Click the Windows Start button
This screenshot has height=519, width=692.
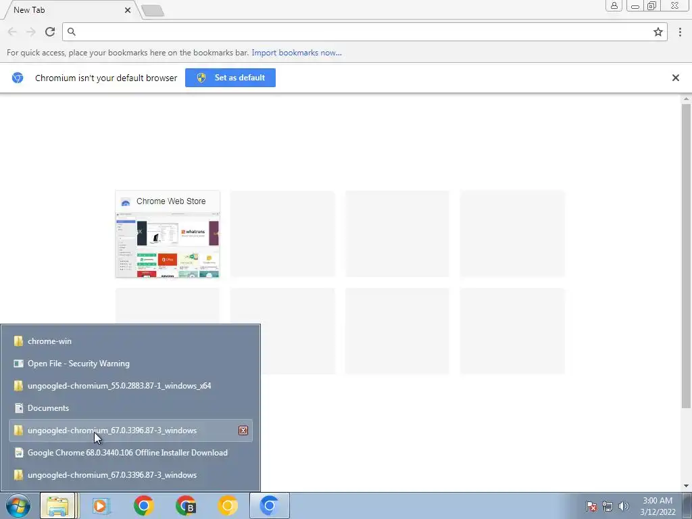[18, 505]
